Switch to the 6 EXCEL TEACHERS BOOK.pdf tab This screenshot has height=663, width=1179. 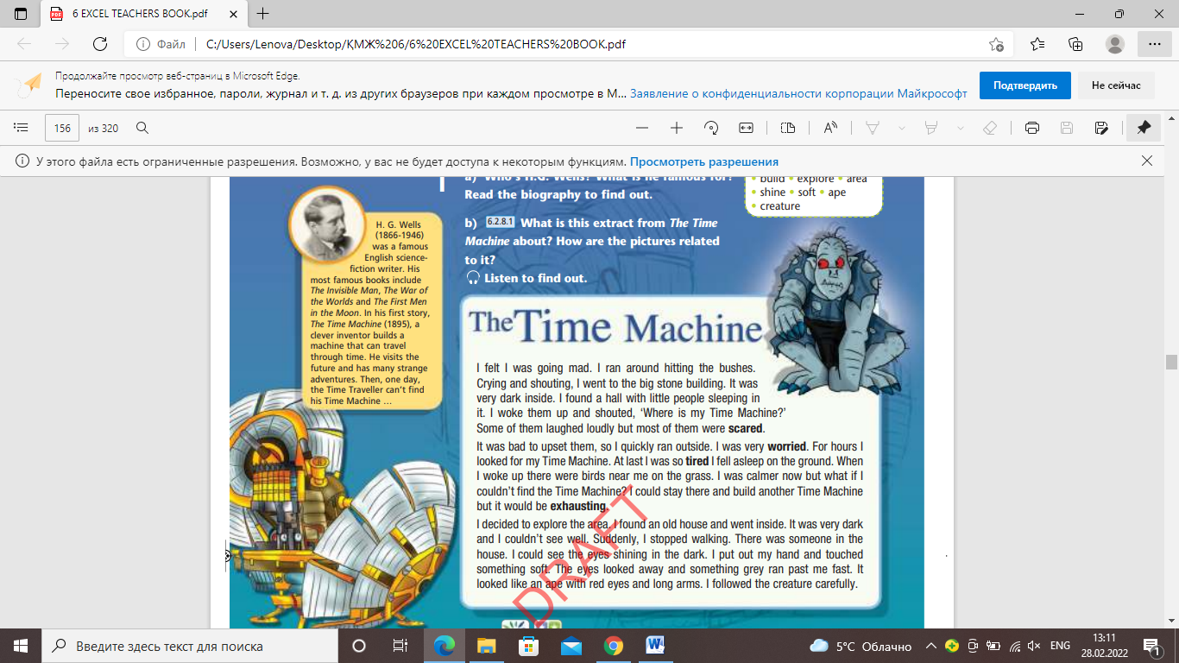coord(142,14)
